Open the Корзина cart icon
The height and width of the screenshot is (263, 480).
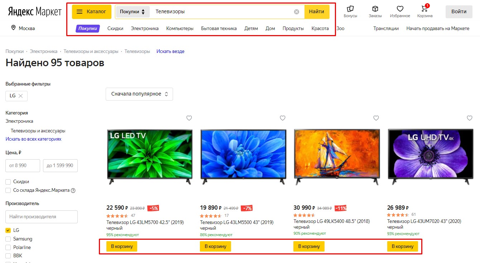[425, 9]
